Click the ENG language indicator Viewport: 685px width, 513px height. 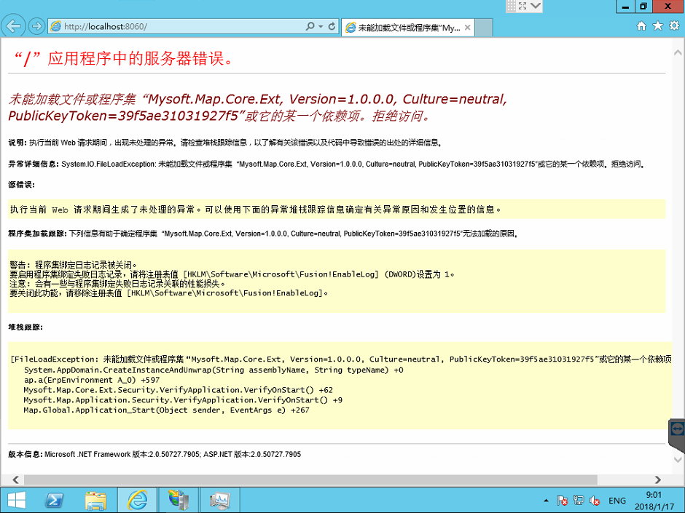click(617, 501)
